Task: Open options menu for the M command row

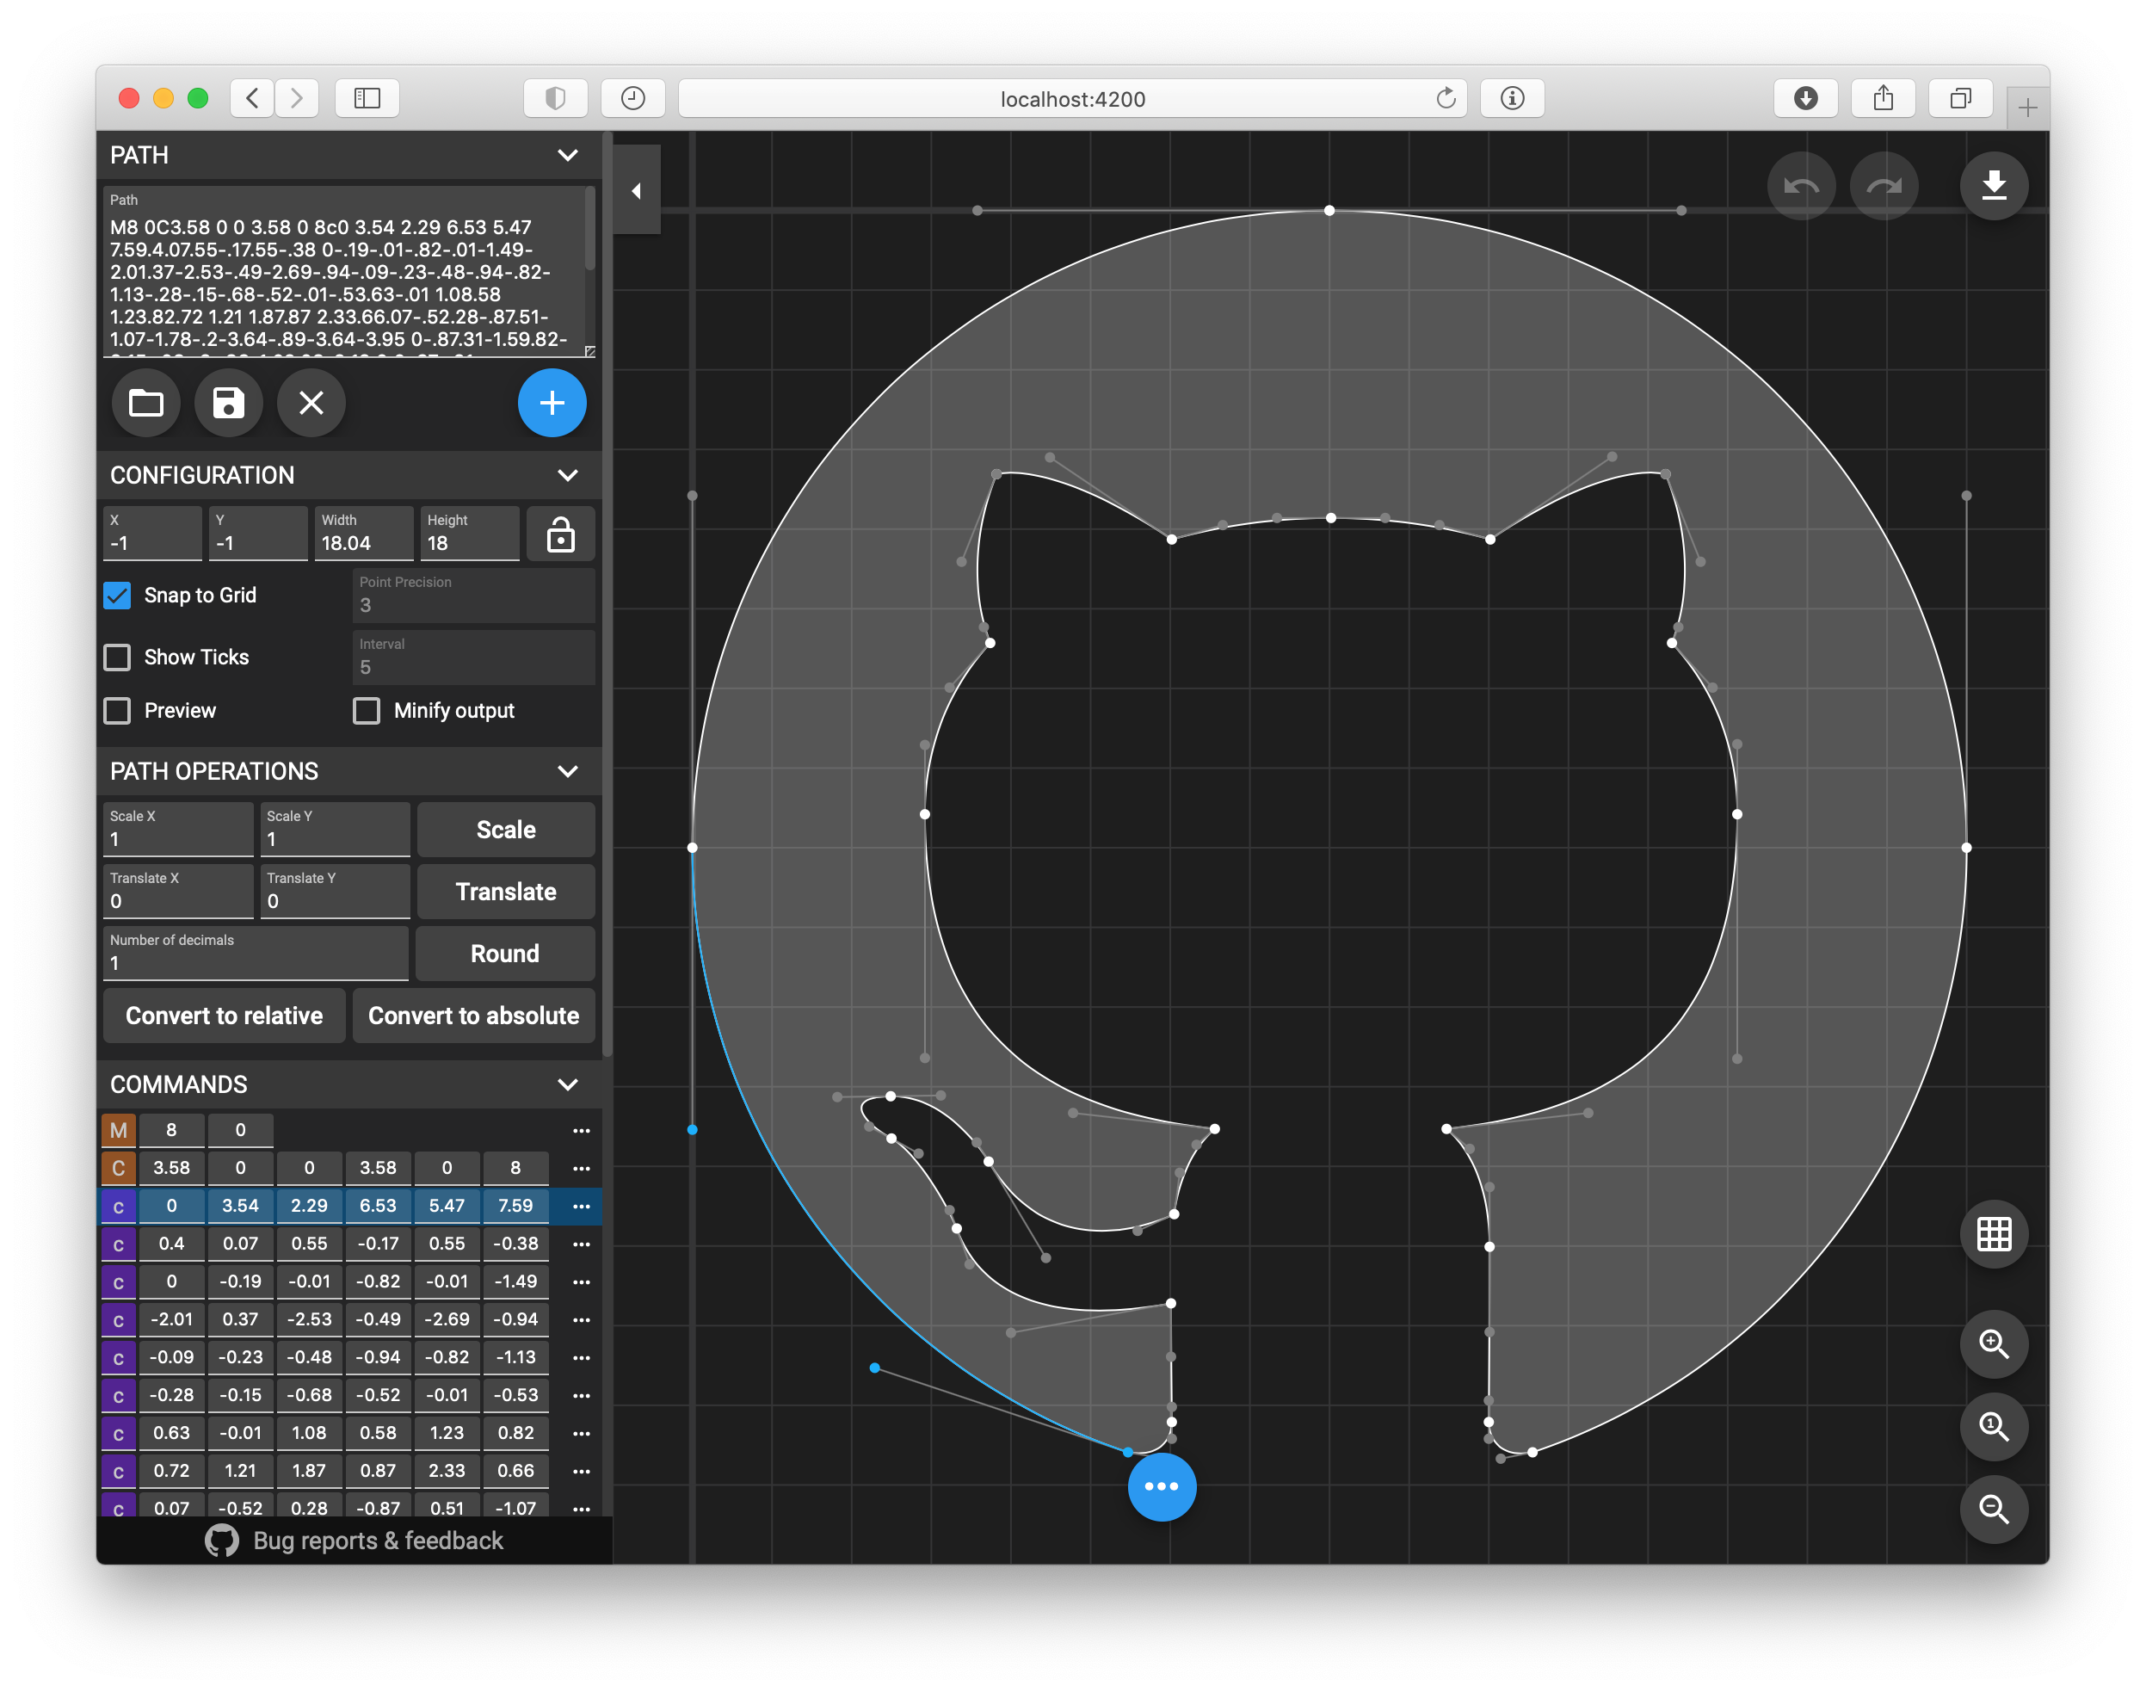Action: [582, 1130]
